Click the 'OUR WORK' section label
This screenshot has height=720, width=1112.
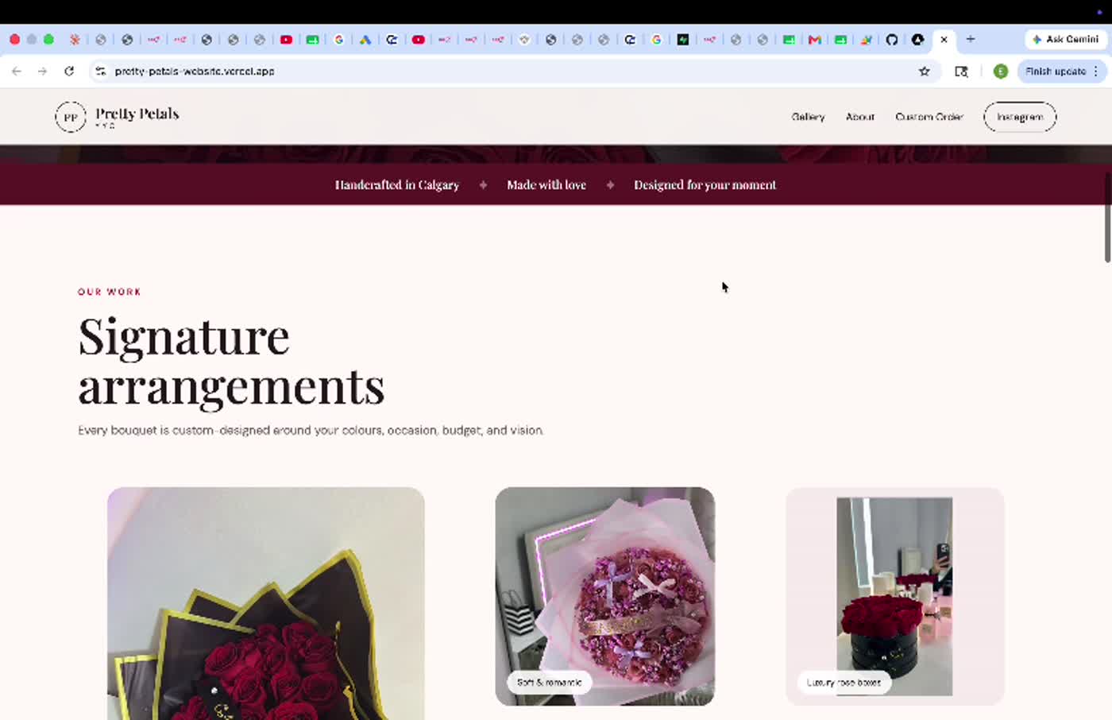tap(110, 292)
